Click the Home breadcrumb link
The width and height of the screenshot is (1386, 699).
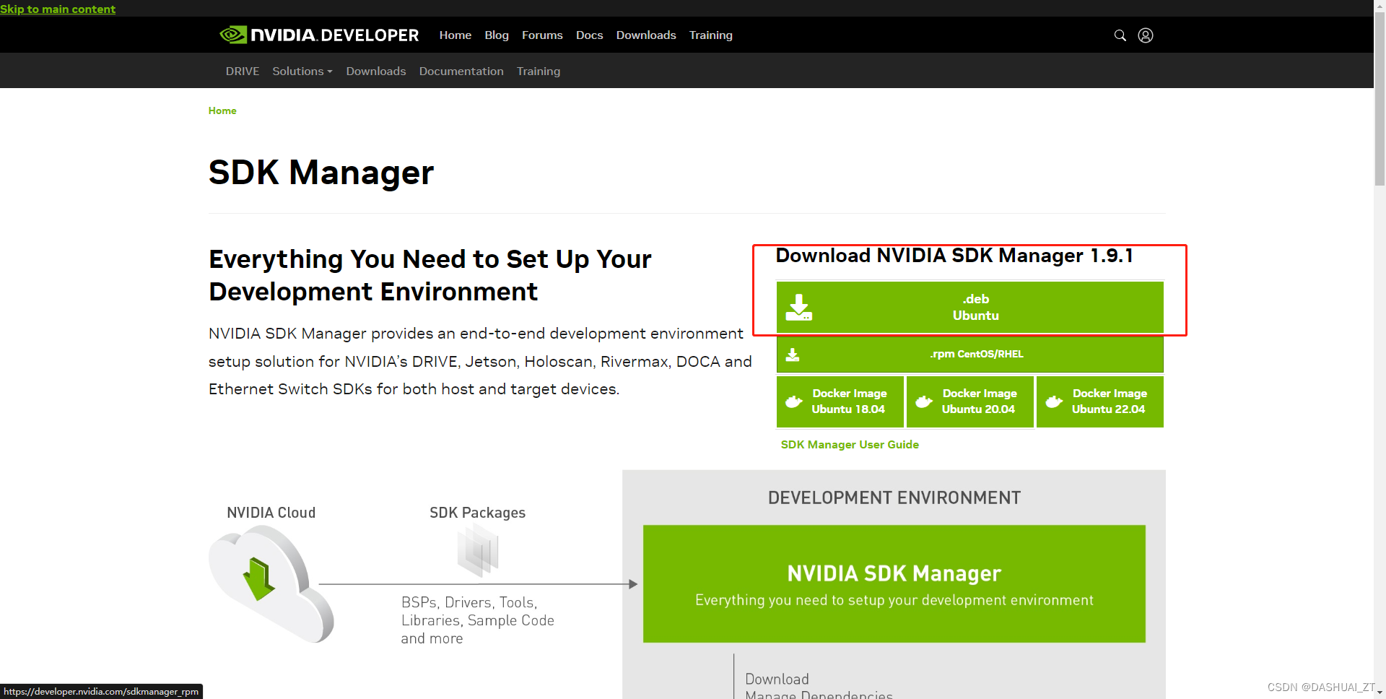(x=222, y=110)
